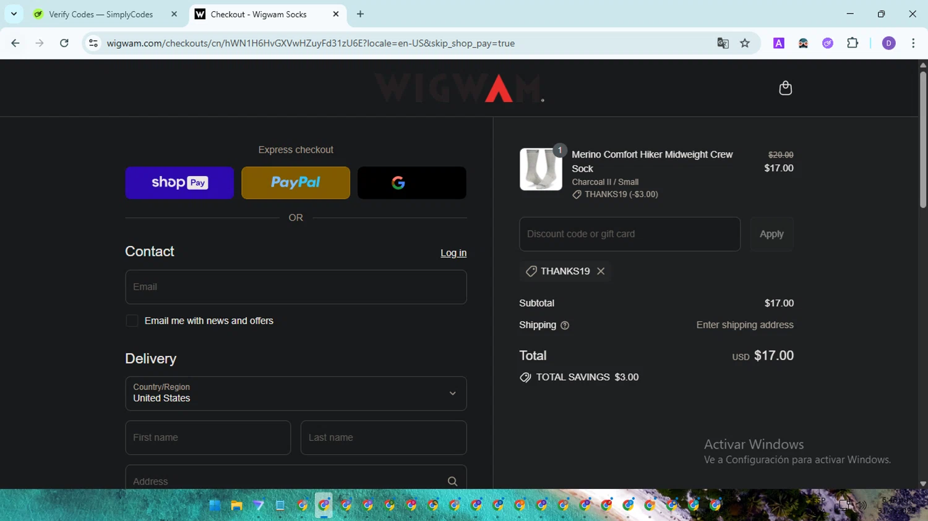Screen dimensions: 928x521
Task: Open the Notepad-style taskbar app
Action: [x=280, y=506]
